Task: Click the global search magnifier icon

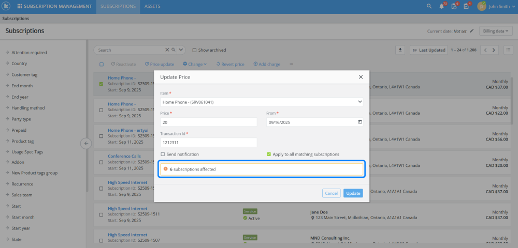Action: coord(429,6)
